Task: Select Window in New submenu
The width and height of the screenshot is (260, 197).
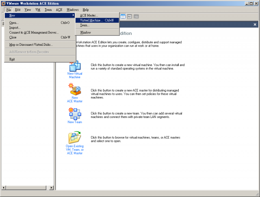Action: 97,32
